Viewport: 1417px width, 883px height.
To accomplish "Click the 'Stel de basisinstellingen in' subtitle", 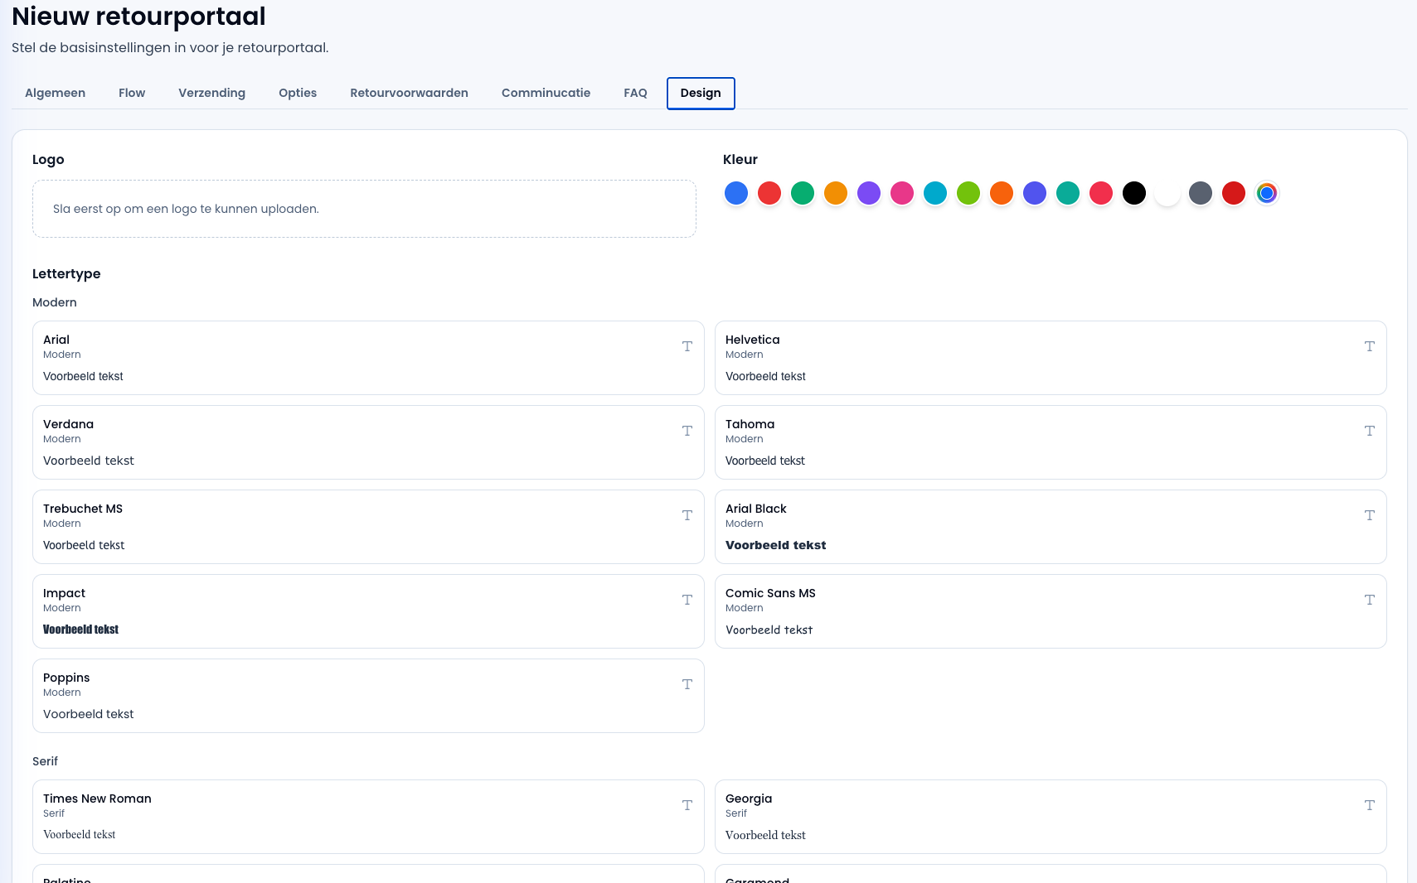I will [170, 47].
